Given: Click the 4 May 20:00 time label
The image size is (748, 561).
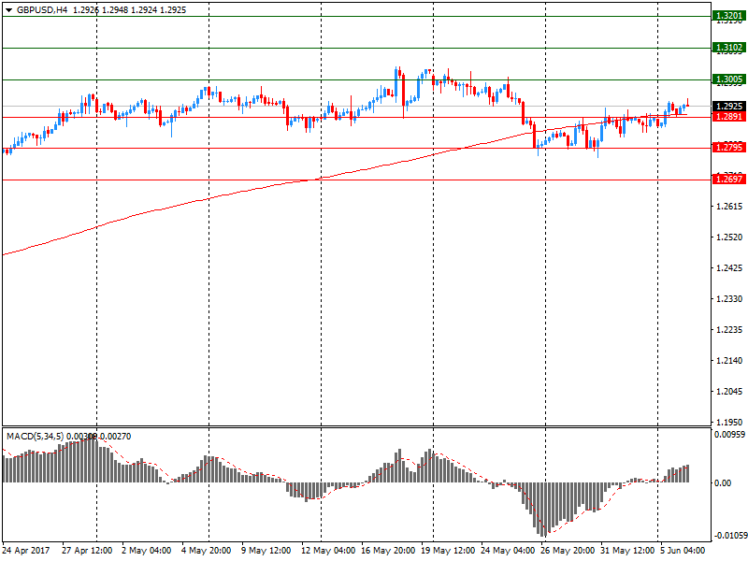Looking at the screenshot, I should coord(206,551).
